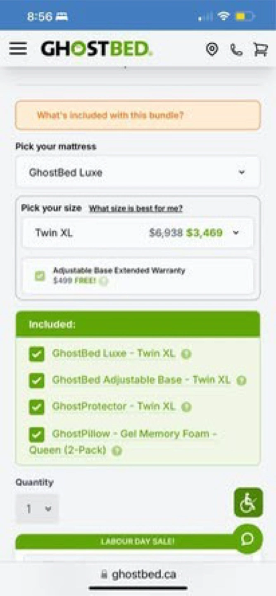Show info for GhostProtector Twin XL
This screenshot has width=276, height=596.
click(186, 407)
